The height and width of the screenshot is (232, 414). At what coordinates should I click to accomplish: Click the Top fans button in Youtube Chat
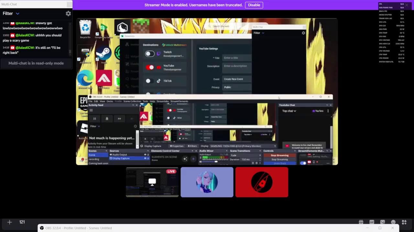tap(318, 111)
